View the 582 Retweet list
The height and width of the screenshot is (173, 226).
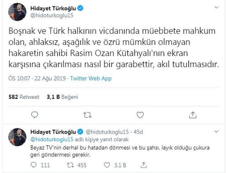point(24,97)
